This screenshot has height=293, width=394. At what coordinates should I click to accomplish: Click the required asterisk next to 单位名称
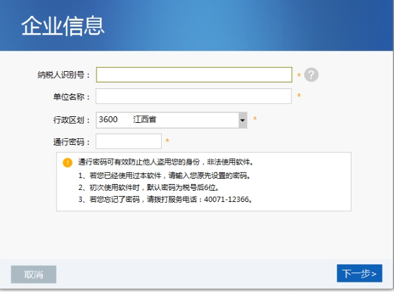[299, 95]
